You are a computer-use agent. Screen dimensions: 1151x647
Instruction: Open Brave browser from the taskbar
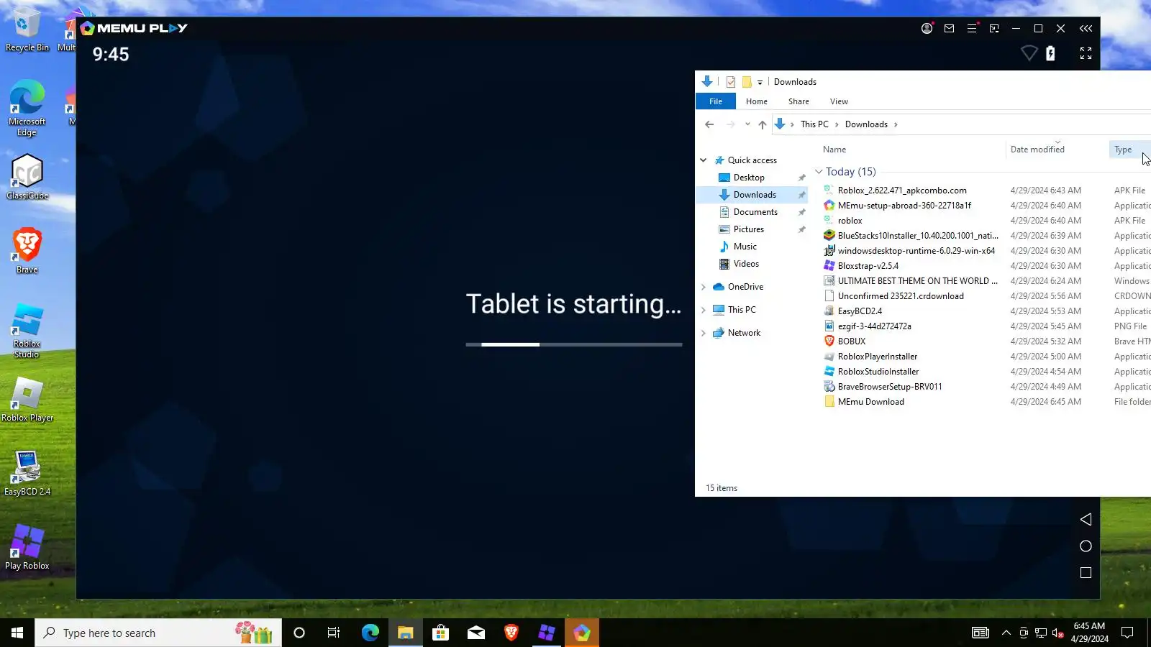tap(511, 633)
